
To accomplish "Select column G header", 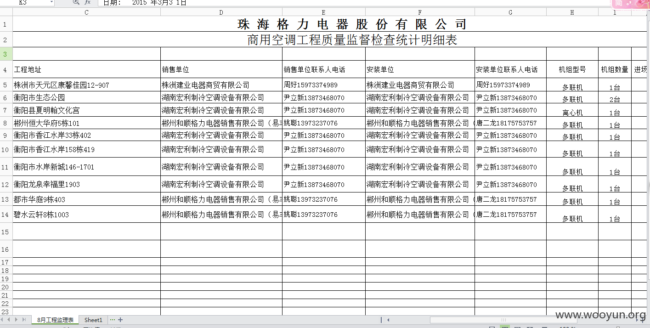I will 510,12.
